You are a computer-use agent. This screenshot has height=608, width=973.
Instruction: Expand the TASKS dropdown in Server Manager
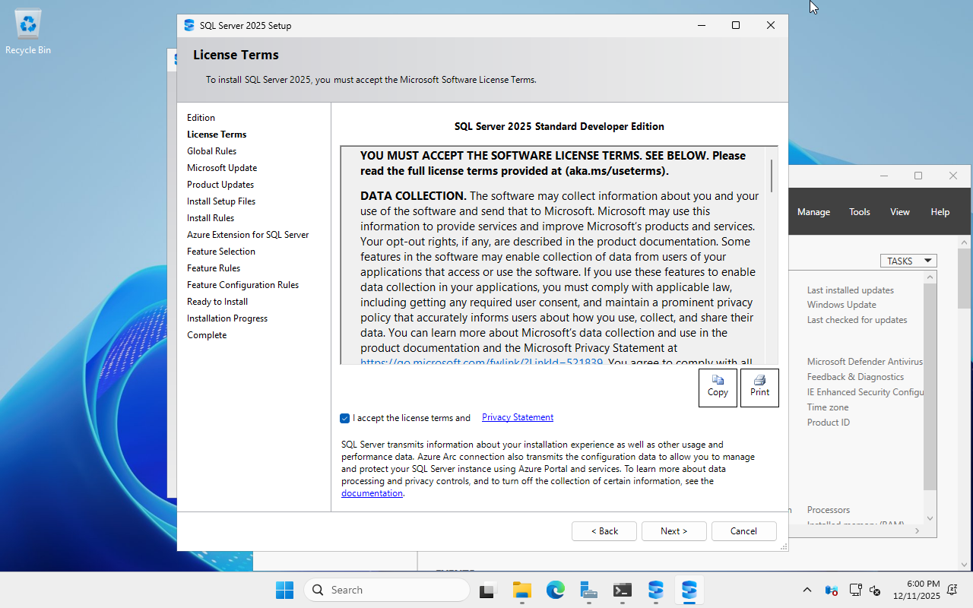click(x=908, y=261)
